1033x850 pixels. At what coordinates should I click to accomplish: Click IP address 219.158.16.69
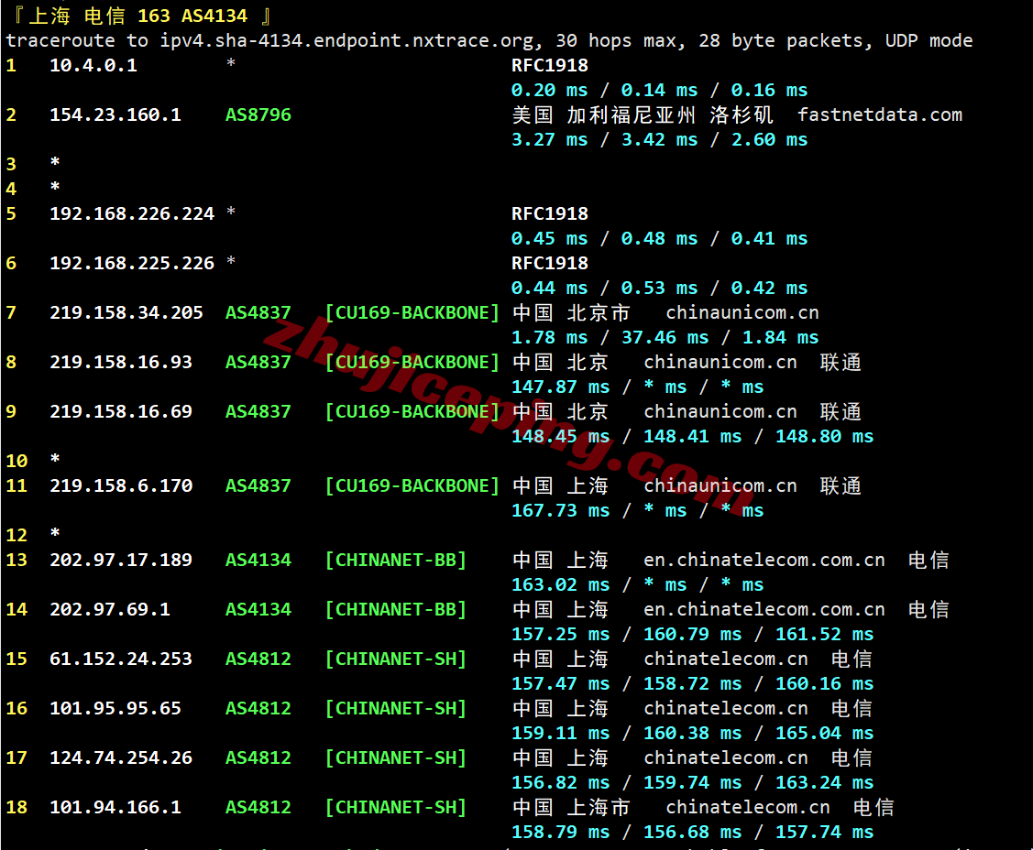121,411
